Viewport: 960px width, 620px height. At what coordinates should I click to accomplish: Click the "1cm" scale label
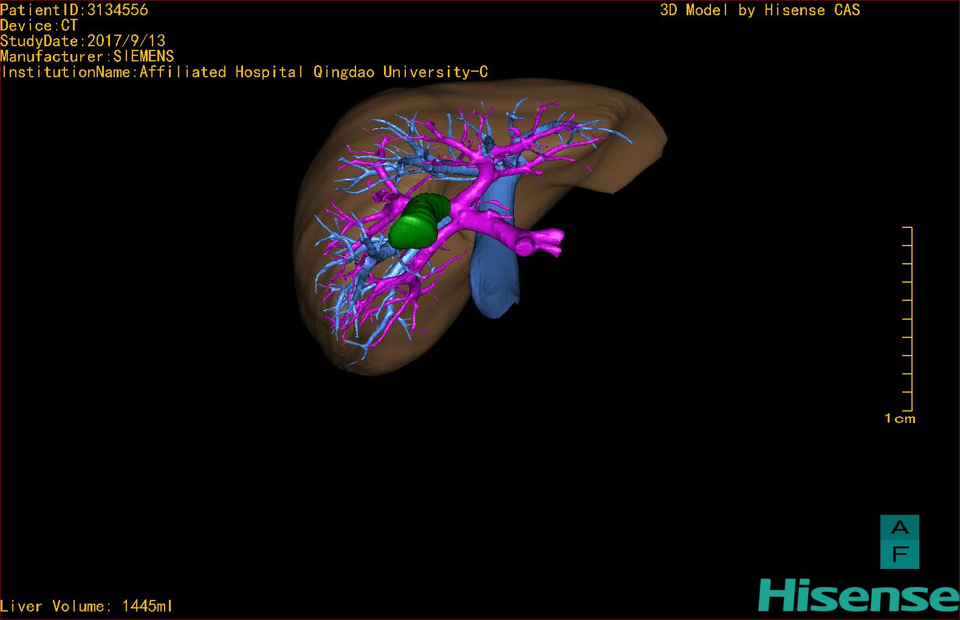[x=900, y=419]
